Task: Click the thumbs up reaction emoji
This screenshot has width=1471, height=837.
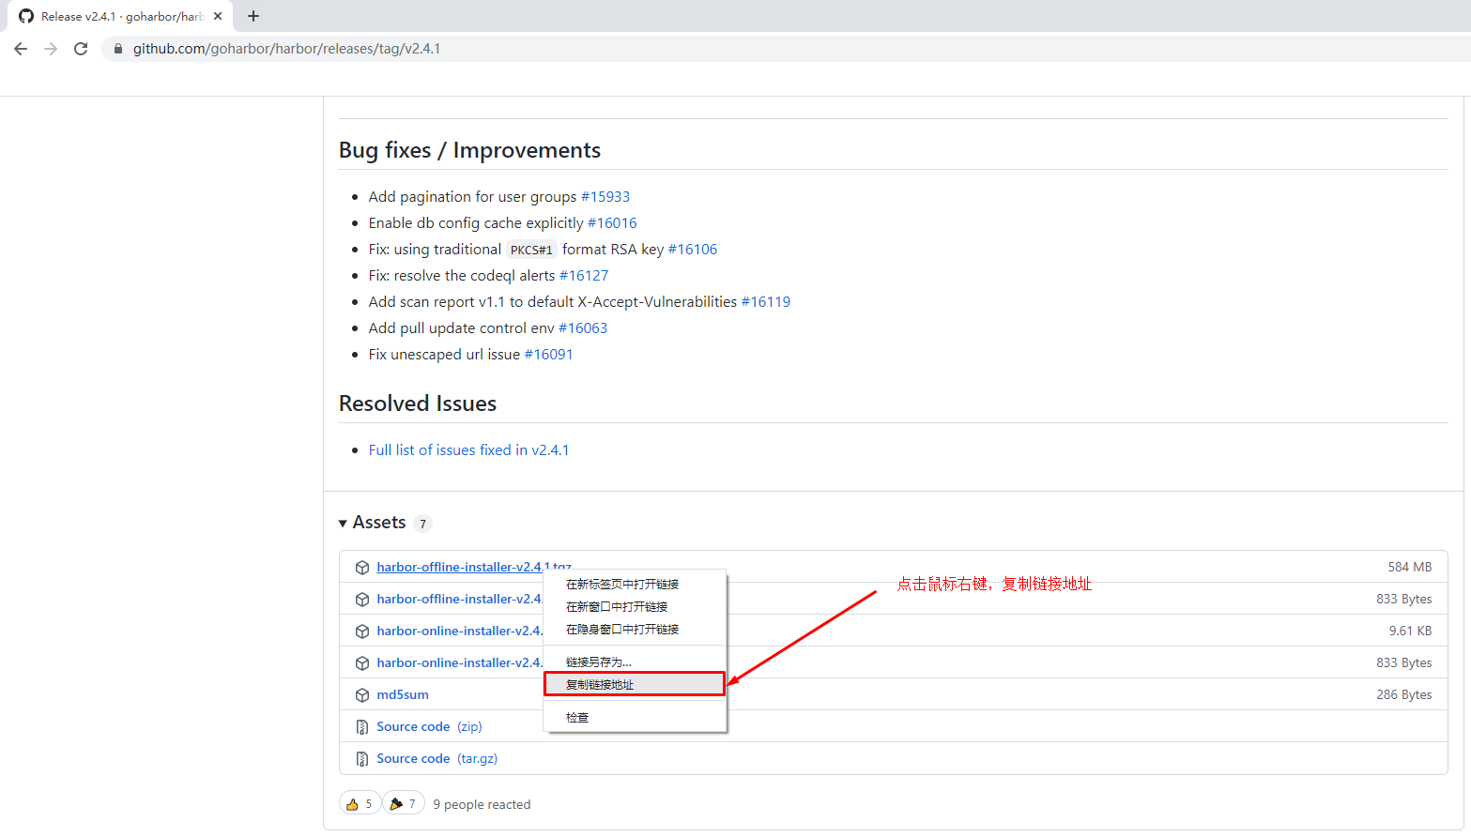Action: (x=353, y=804)
